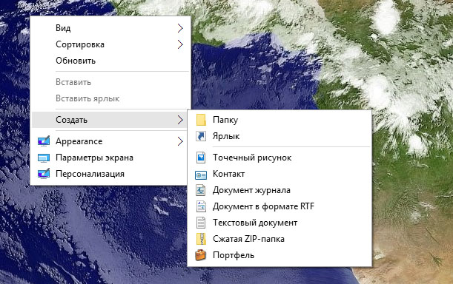Click the folder icon next to Папку
The width and height of the screenshot is (453, 284).
[x=201, y=120]
